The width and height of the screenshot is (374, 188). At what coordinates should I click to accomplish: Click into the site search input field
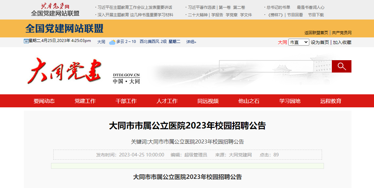276,66
